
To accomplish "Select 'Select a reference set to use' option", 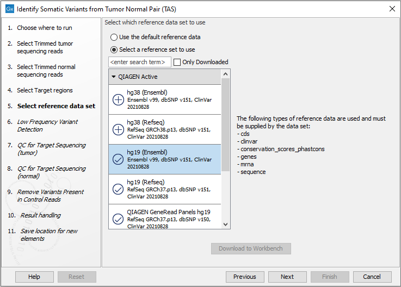I will [x=153, y=49].
